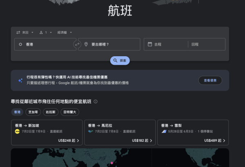Click the chevron arrow on Sydney US$489 card

tap(223, 141)
